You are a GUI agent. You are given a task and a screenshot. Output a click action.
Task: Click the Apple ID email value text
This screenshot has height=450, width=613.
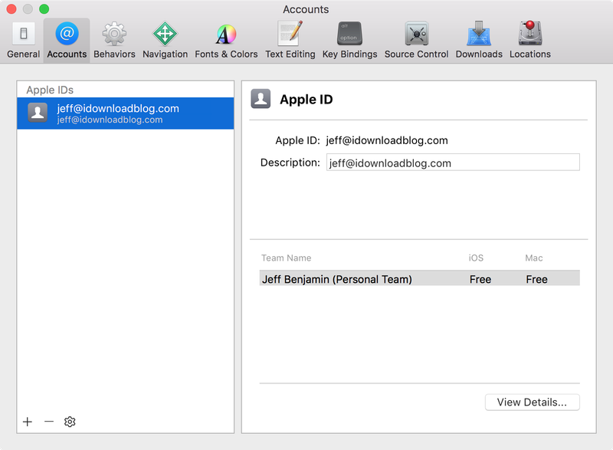click(387, 140)
